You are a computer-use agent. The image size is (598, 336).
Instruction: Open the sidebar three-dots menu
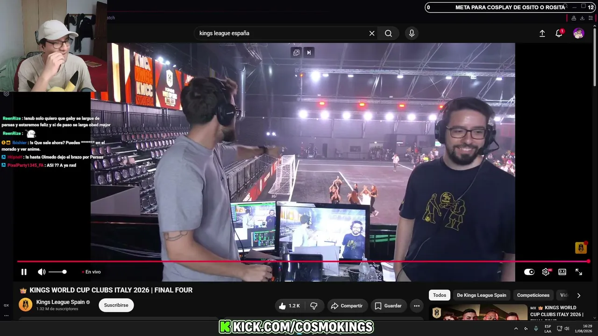6,315
